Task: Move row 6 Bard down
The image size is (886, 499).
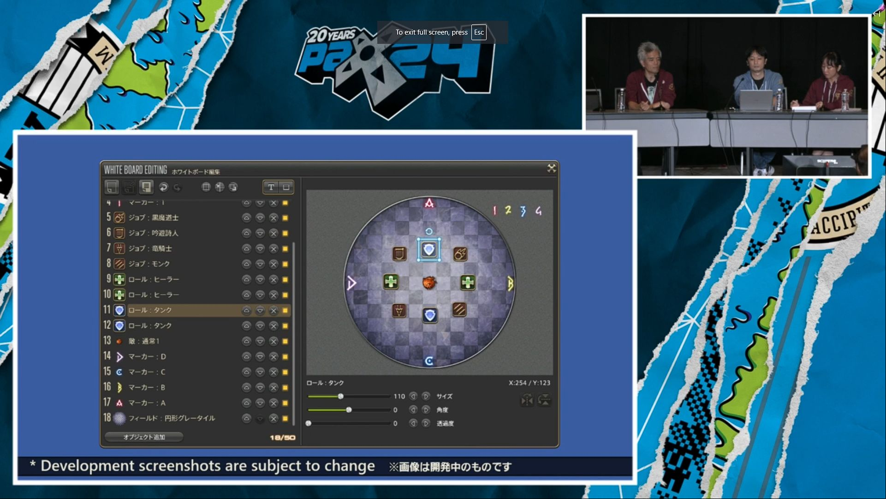Action: pos(260,233)
